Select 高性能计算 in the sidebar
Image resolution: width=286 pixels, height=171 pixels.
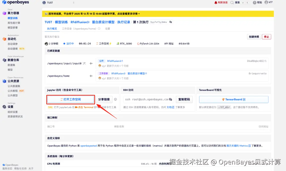[14, 23]
